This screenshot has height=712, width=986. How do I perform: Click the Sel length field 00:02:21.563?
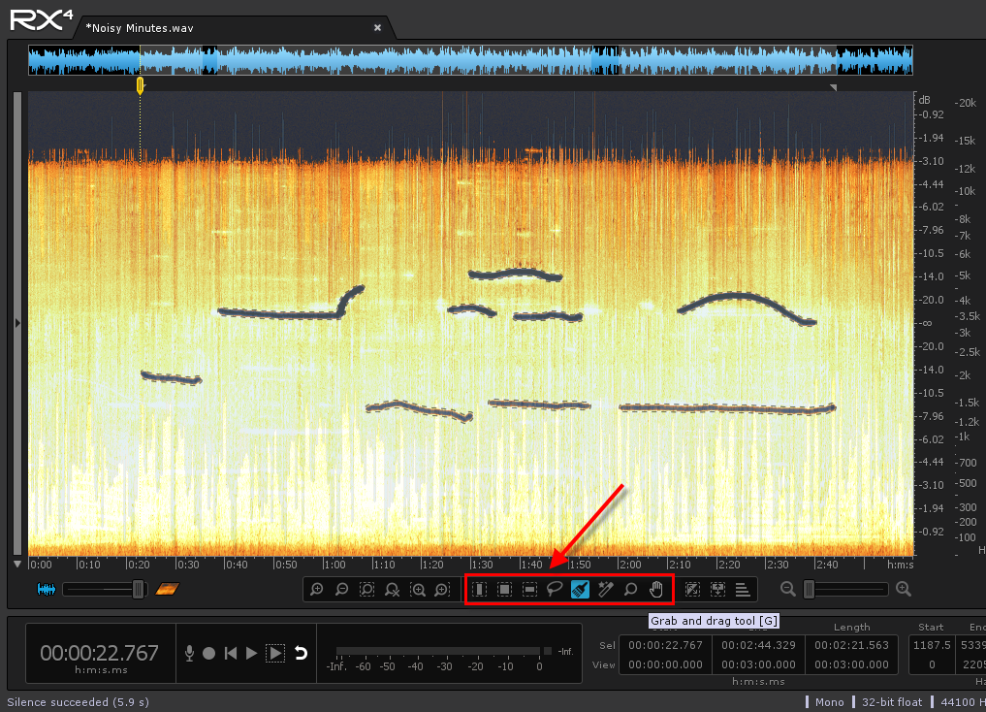pyautogui.click(x=851, y=645)
